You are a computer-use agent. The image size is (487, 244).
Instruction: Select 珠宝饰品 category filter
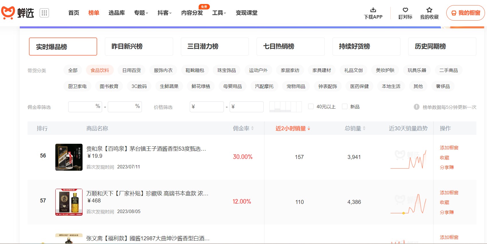226,70
